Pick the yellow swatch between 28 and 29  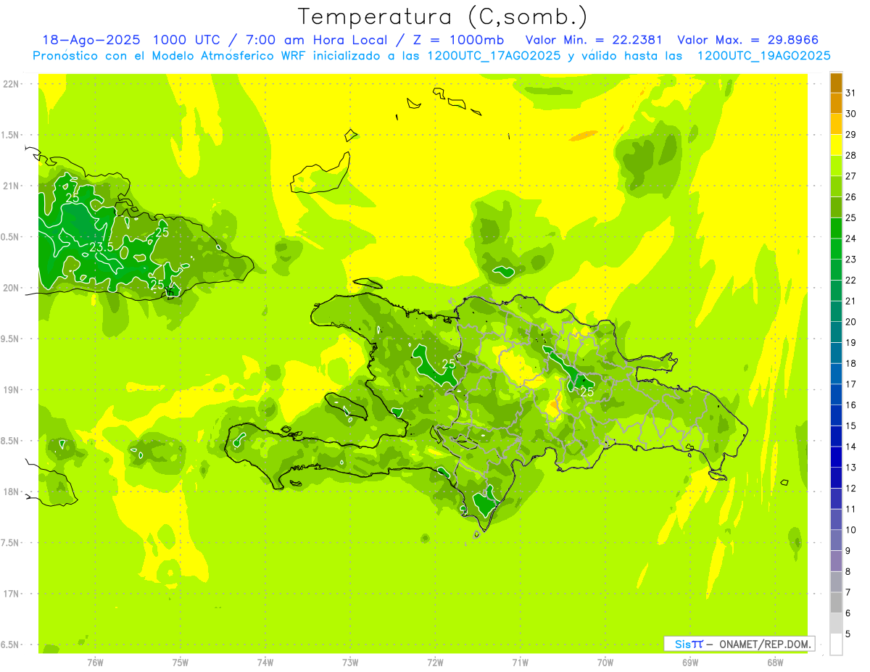836,145
